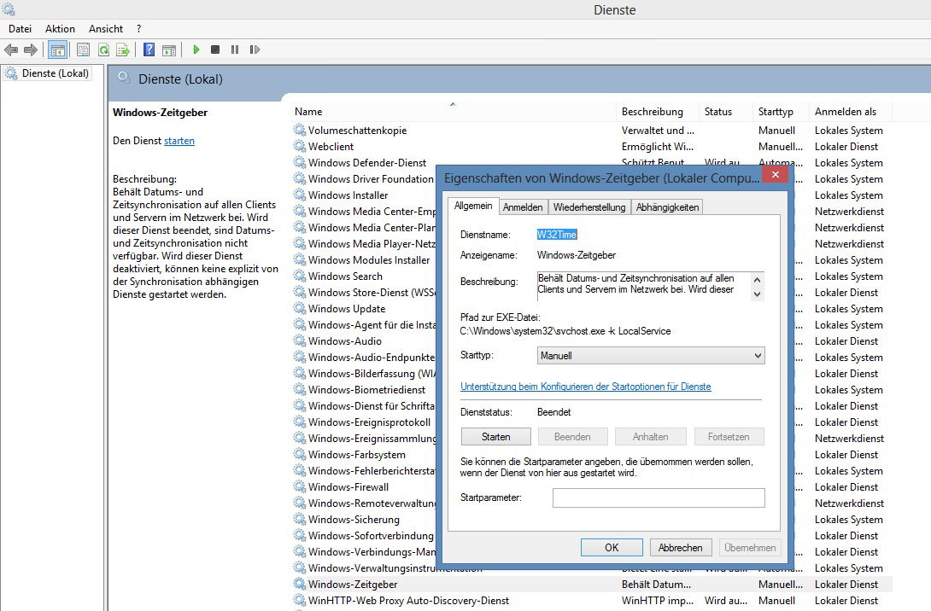Pause the service with the toolbar pause icon
Image resolution: width=931 pixels, height=611 pixels.
point(235,49)
